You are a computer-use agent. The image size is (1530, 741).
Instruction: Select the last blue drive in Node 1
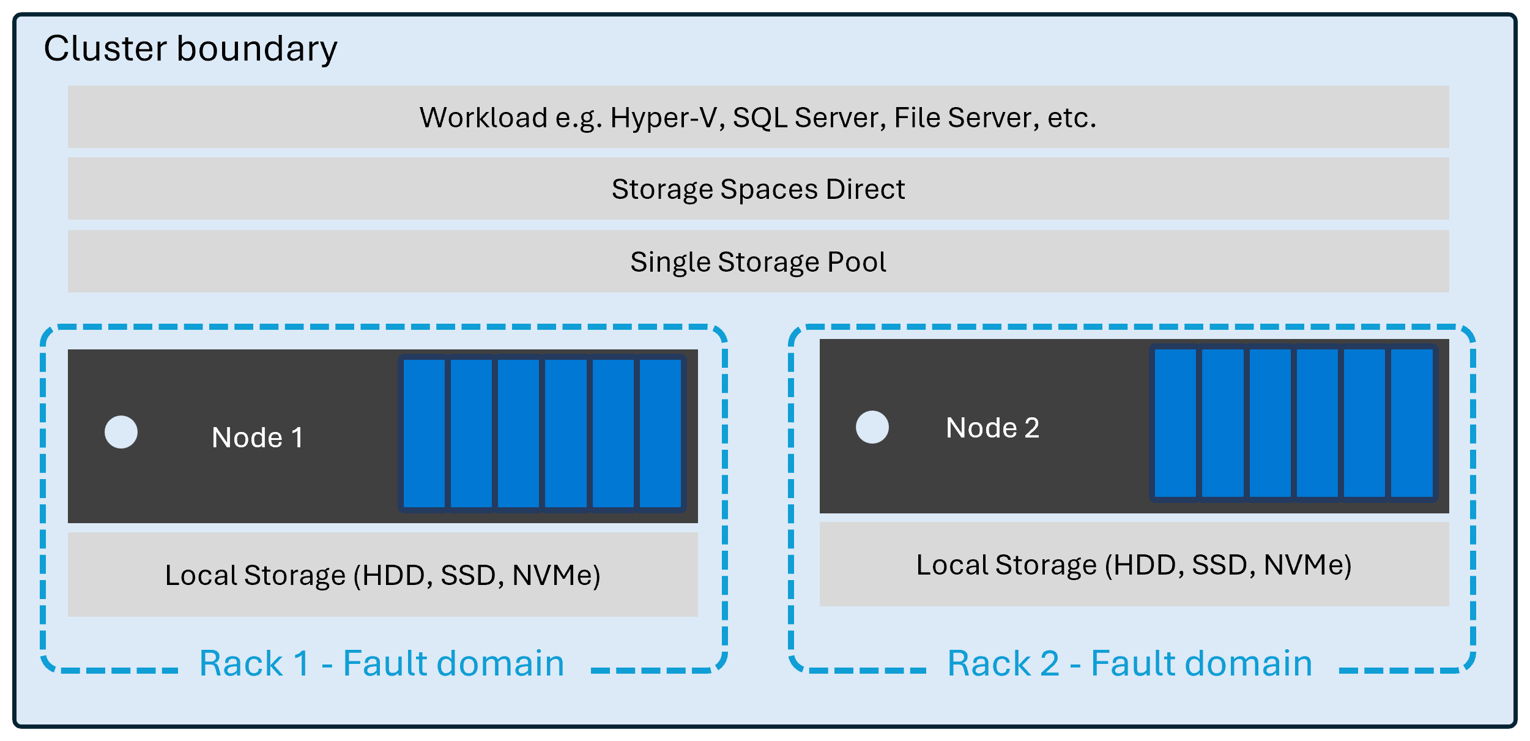pos(660,433)
